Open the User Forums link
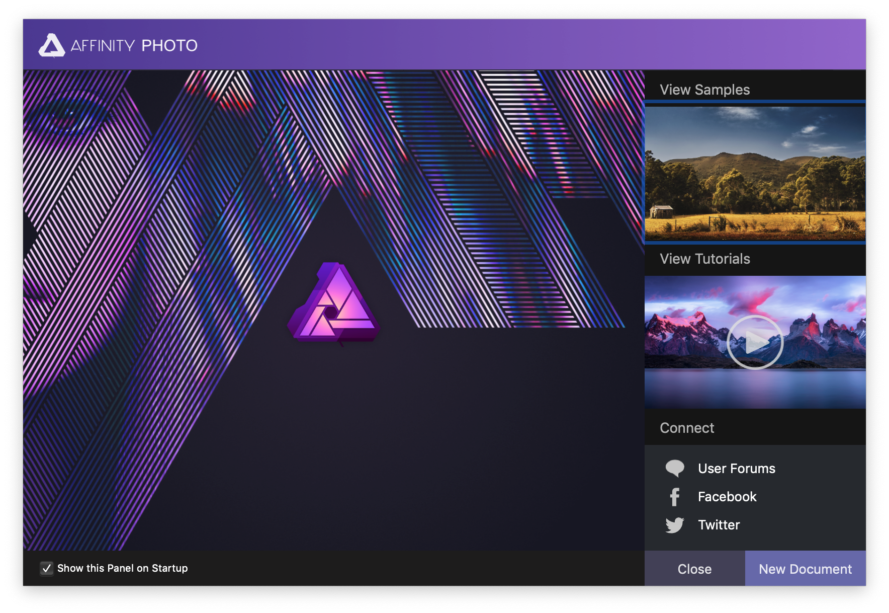889x613 pixels. (737, 469)
